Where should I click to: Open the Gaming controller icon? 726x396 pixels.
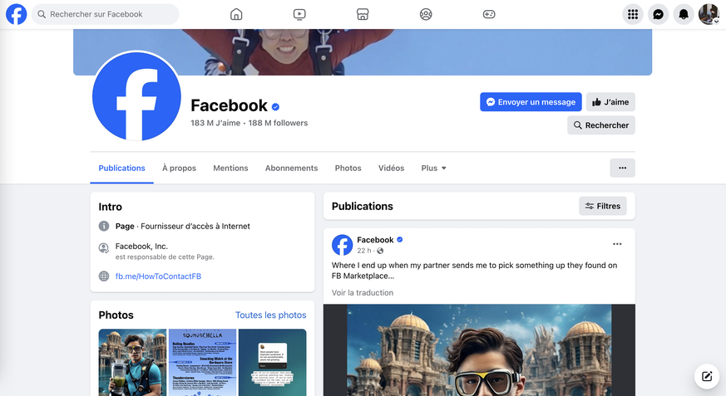(489, 14)
